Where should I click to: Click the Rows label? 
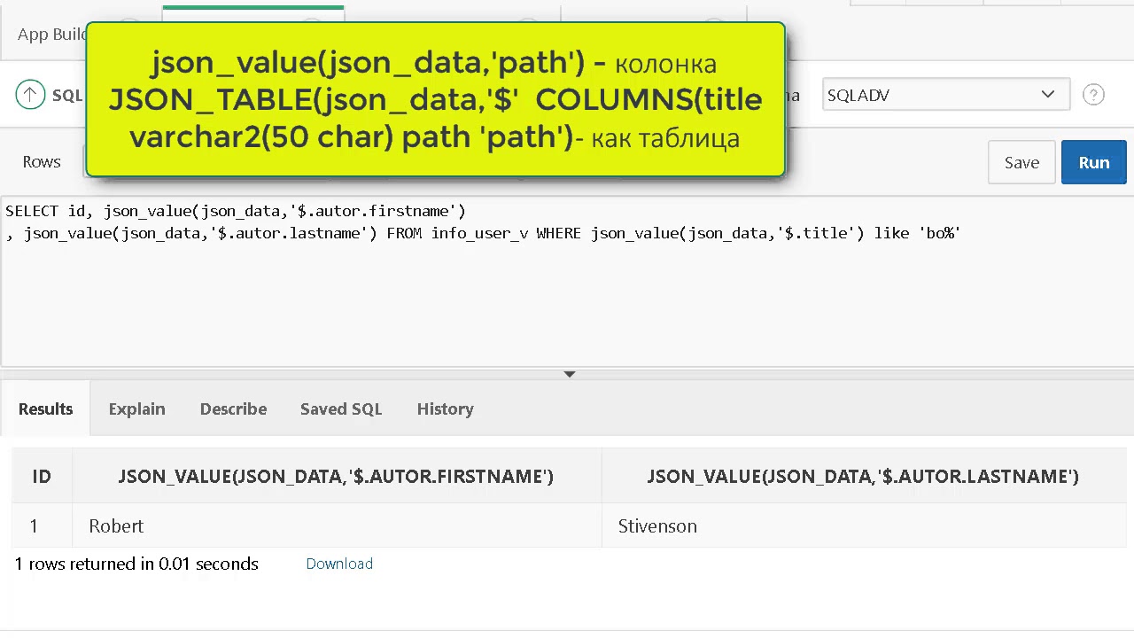(42, 162)
